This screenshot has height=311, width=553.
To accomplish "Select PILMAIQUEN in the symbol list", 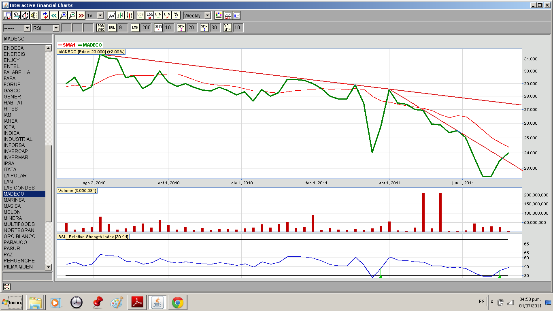I will (x=24, y=267).
